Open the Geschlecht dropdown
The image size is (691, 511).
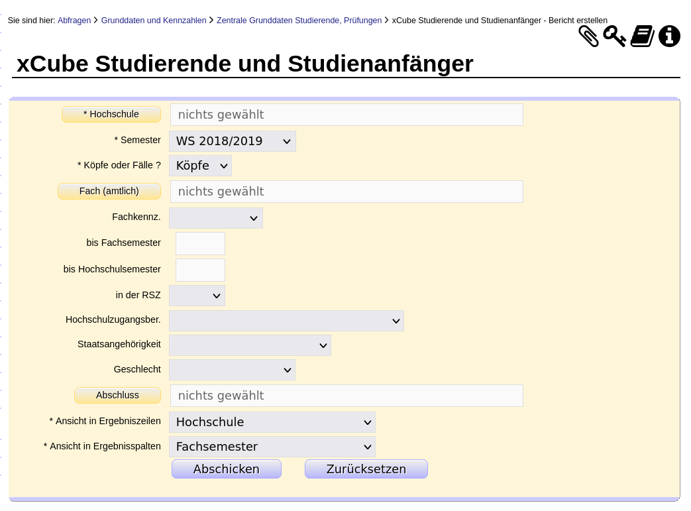click(x=232, y=370)
